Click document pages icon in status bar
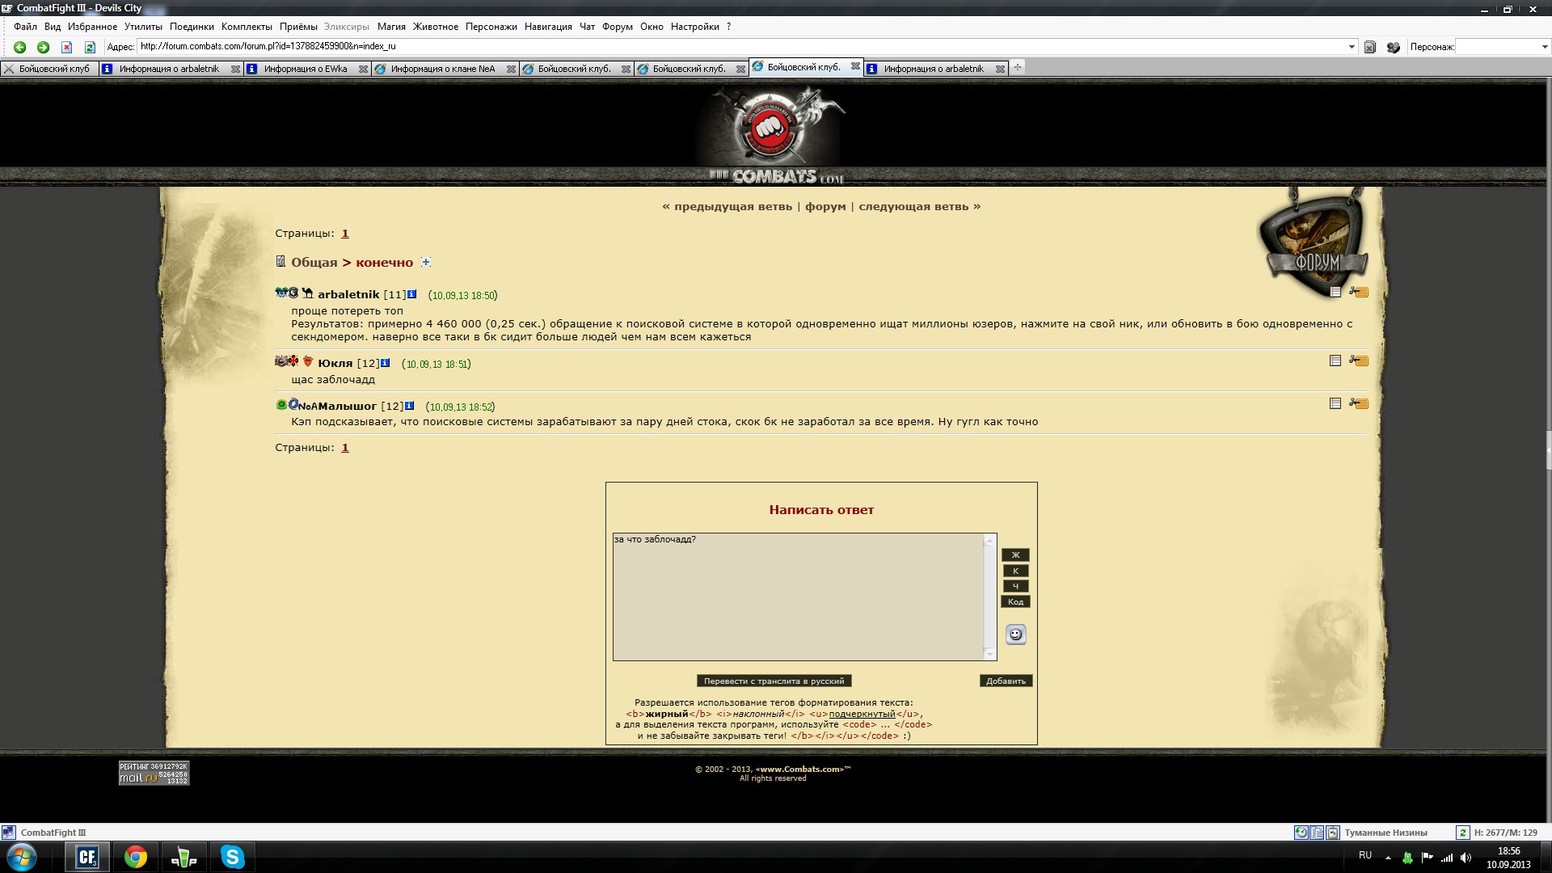Viewport: 1552px width, 873px height. [x=1318, y=833]
